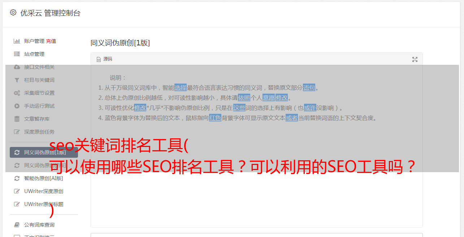The height and width of the screenshot is (237, 464).
Task: Open 采集细节设置 gears icon
Action: [x=17, y=93]
